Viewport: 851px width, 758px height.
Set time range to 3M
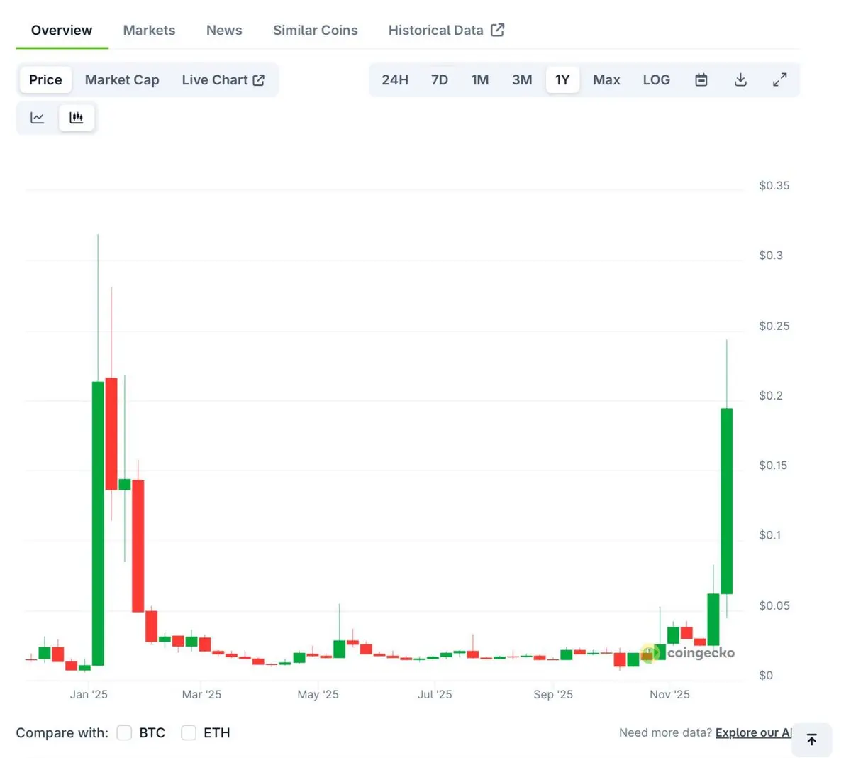coord(522,79)
